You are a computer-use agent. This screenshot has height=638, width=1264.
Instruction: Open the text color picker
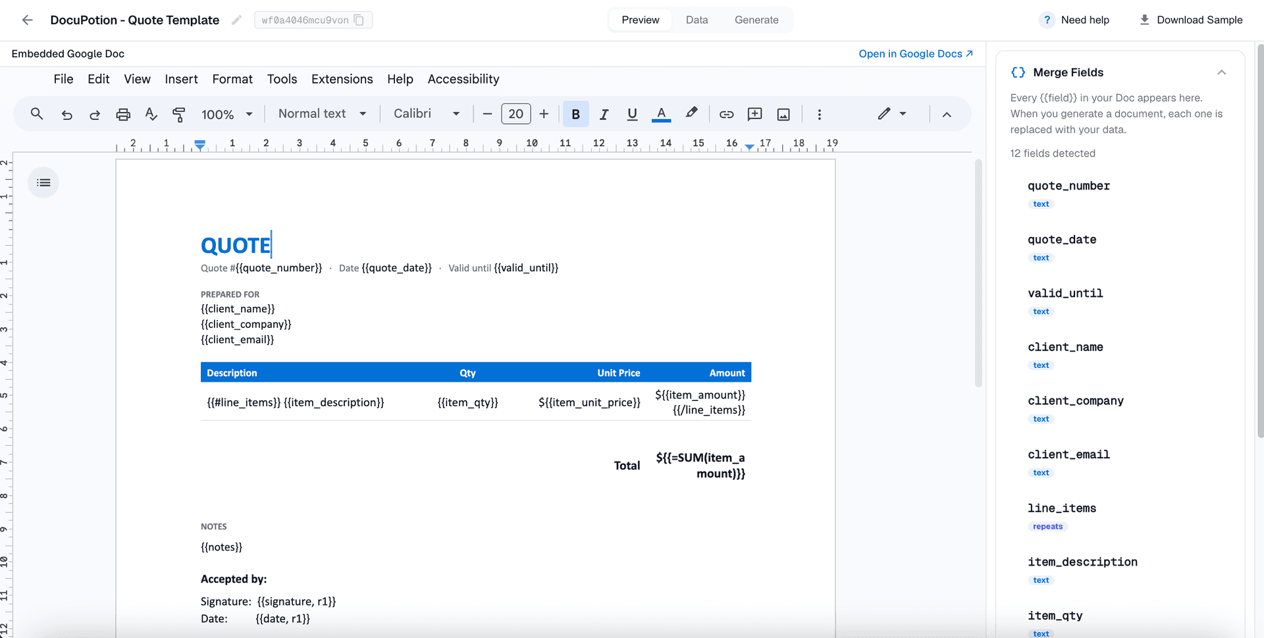tap(661, 115)
